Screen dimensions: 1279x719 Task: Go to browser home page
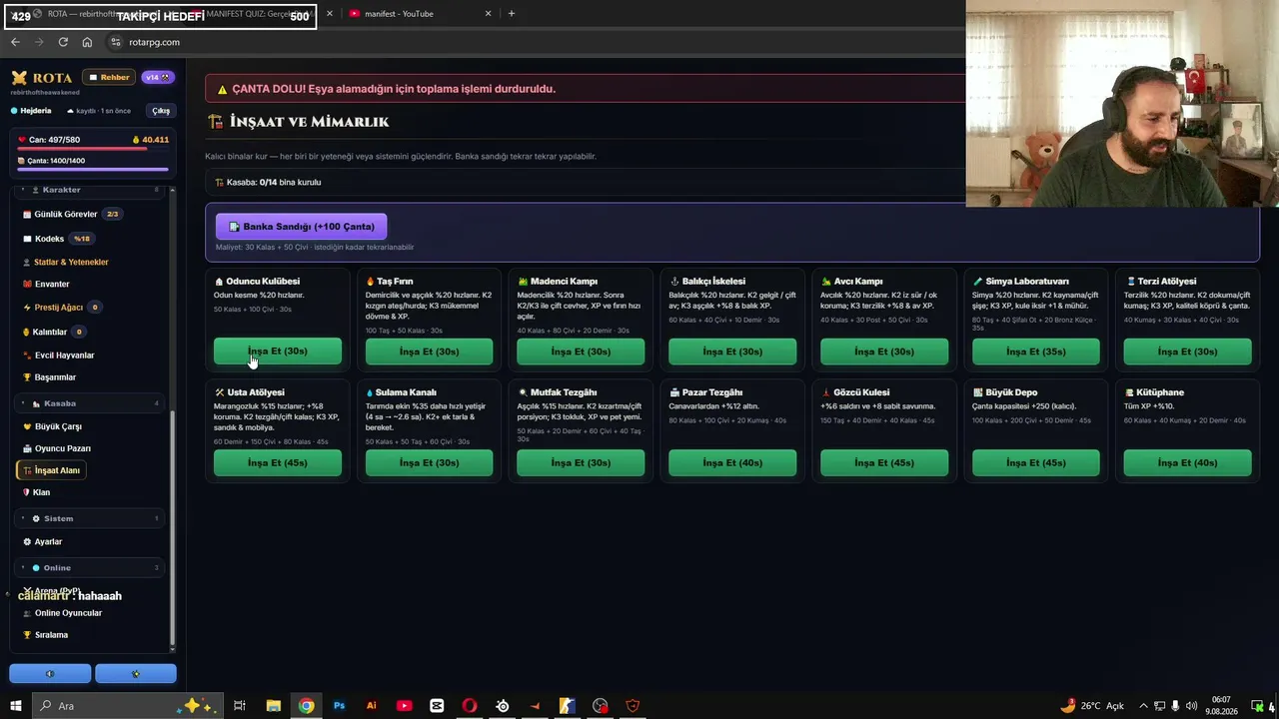point(87,42)
